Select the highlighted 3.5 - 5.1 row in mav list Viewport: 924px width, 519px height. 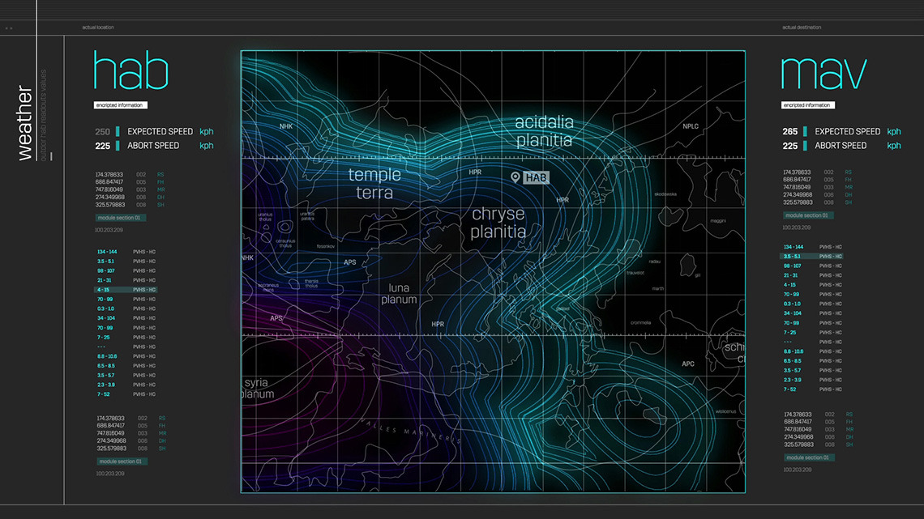point(811,257)
